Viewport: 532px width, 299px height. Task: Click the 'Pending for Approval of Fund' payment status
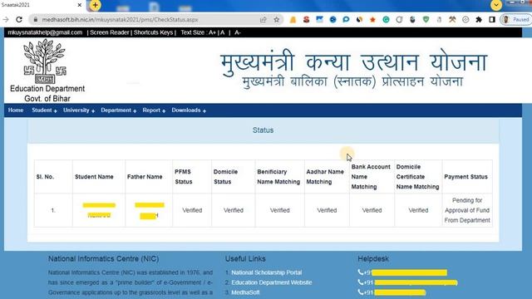tap(467, 210)
